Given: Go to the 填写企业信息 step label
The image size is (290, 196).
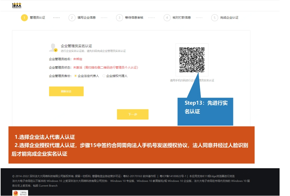Looking at the screenshot, I should (x=86, y=18).
